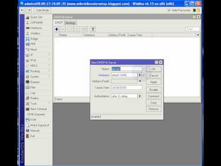Screen dimensions: 221x166
Task: Select ISDN Channels in the sidebar
Action: (x=36, y=114)
